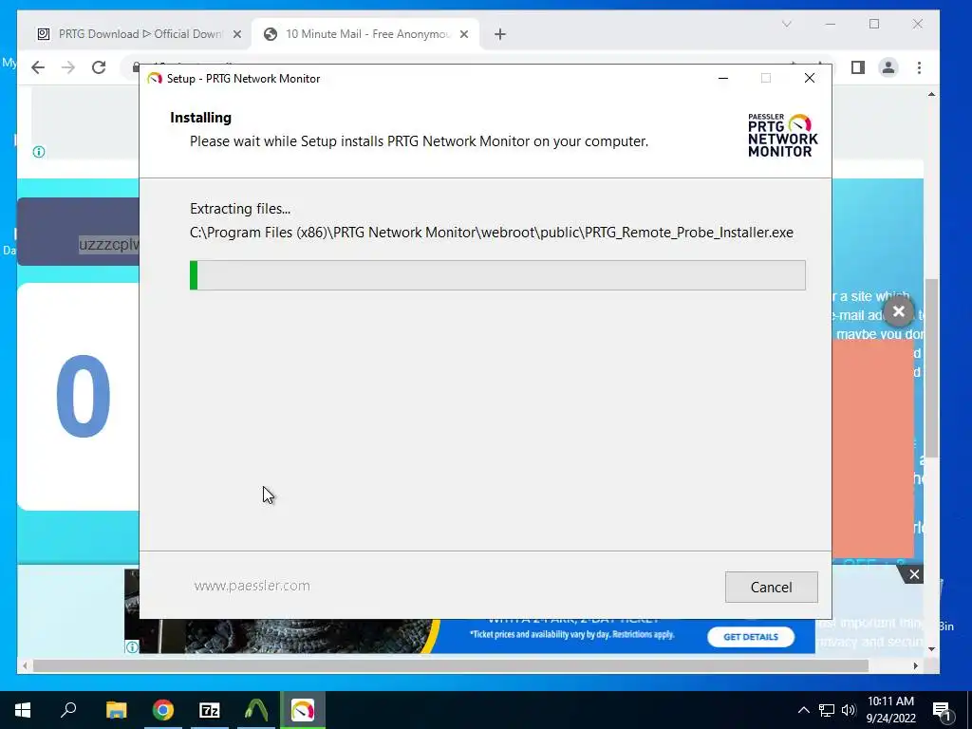This screenshot has width=972, height=729.
Task: Click the PRTG Network Monitor logo
Action: [x=782, y=135]
